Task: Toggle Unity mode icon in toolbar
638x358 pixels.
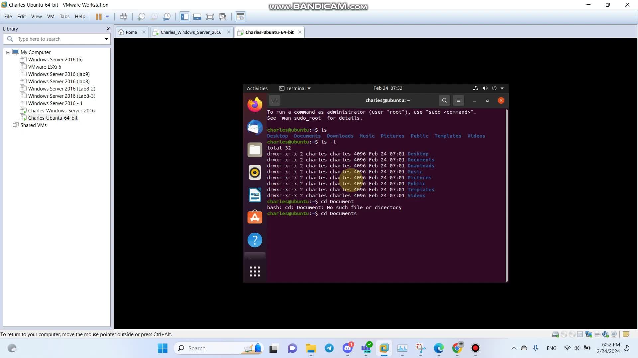Action: click(222, 17)
